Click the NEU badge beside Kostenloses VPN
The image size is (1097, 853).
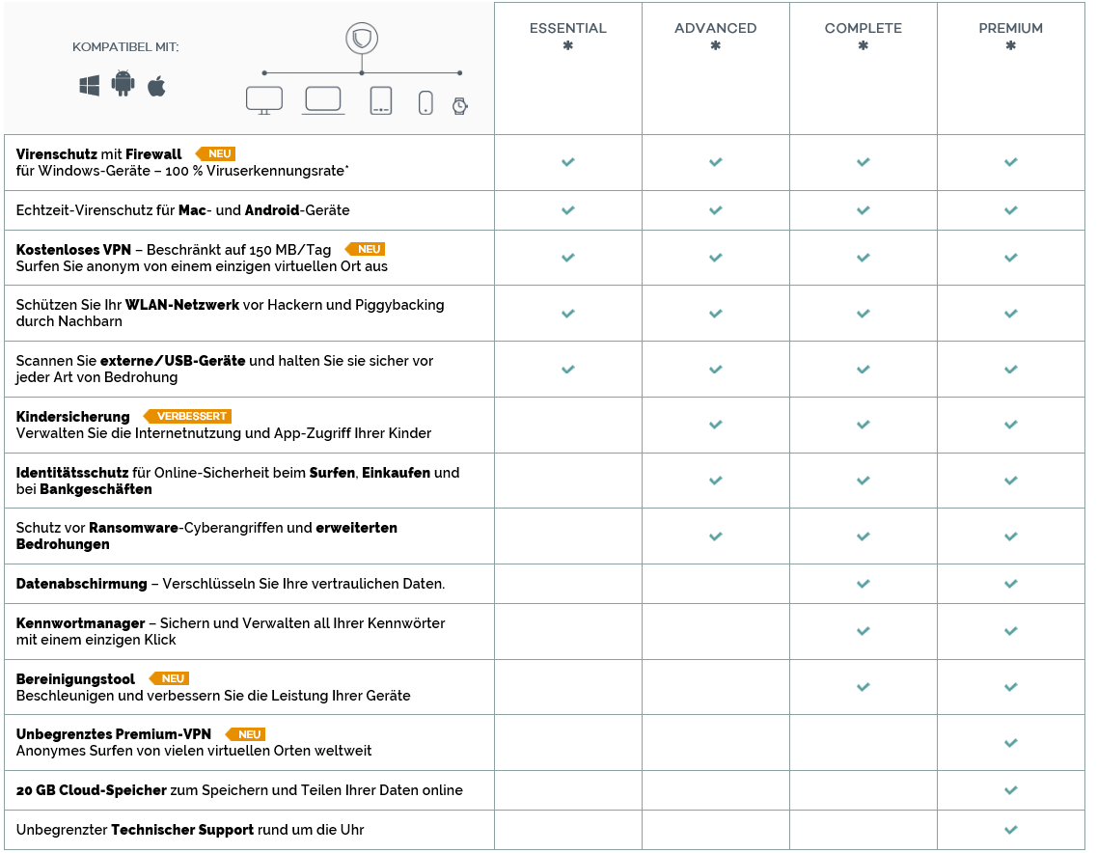pos(366,249)
